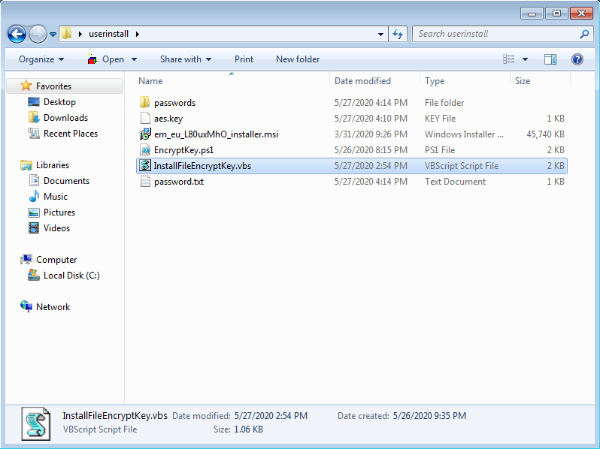Click Date created value in details pane

[429, 416]
